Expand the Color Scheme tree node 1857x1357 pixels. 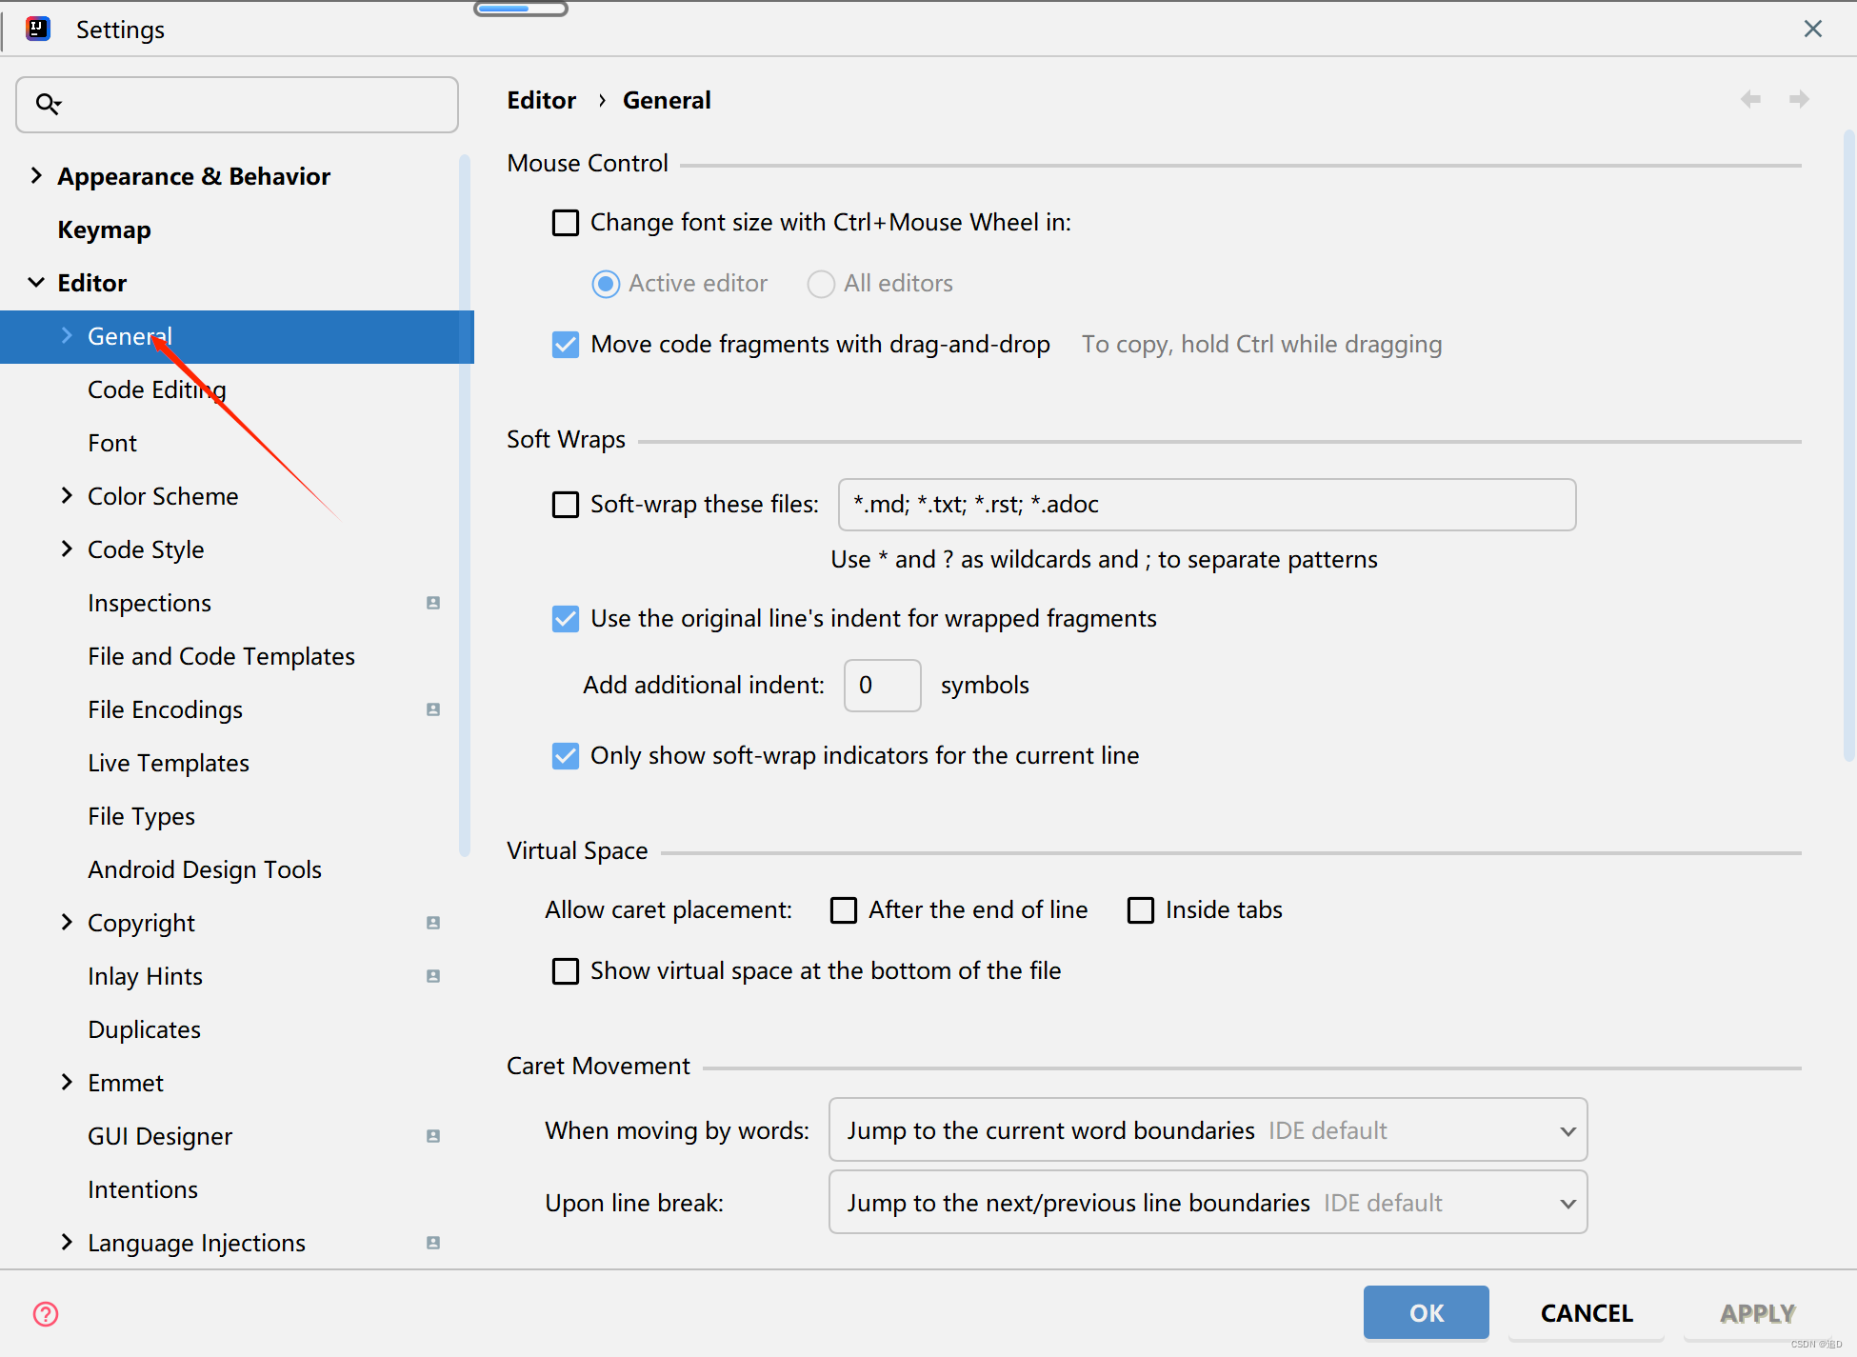(x=67, y=496)
